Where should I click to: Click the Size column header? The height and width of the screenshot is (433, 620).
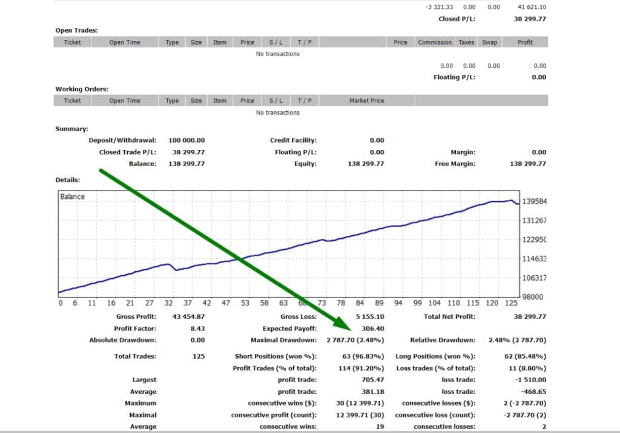(x=196, y=42)
